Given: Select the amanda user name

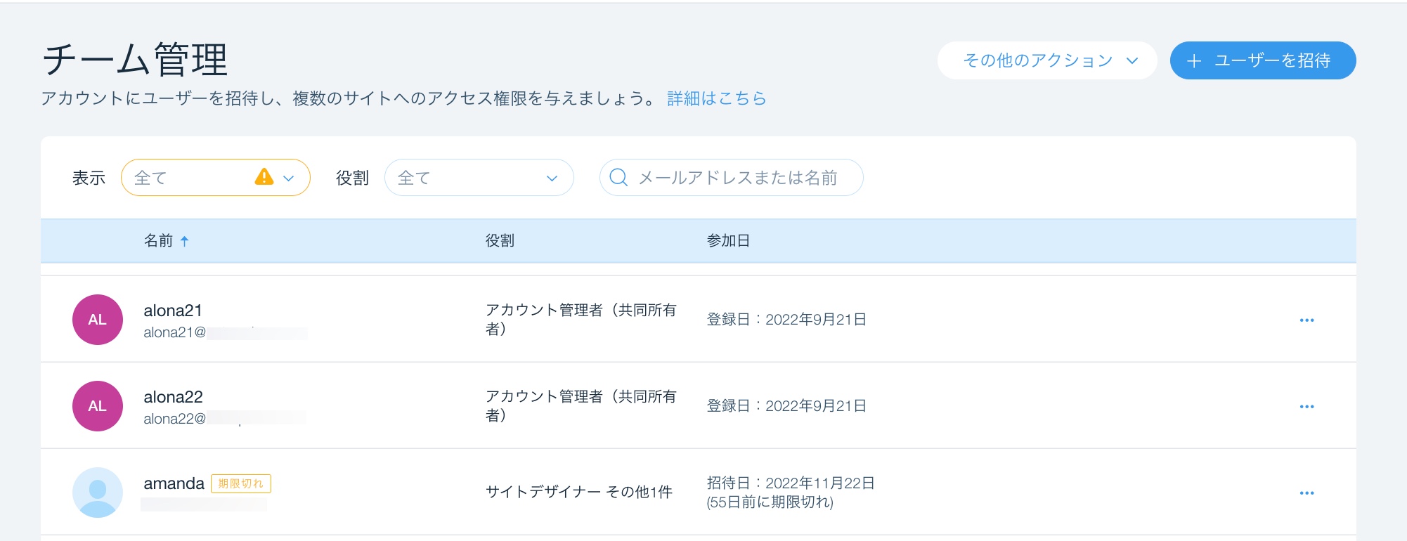Looking at the screenshot, I should click(174, 483).
